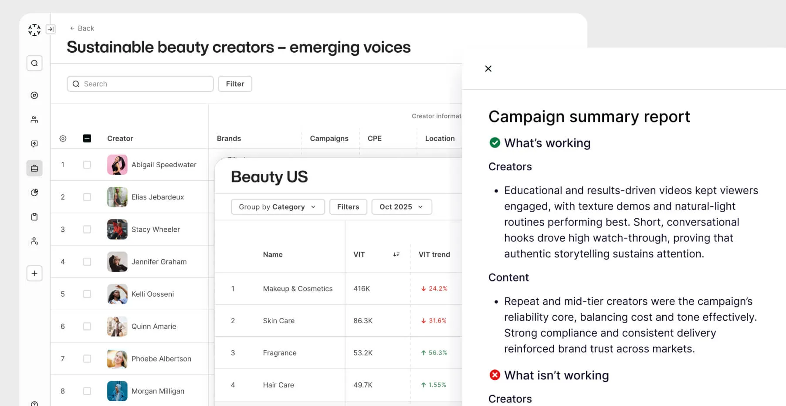786x406 pixels.
Task: Open table settings gear icon
Action: tap(63, 139)
